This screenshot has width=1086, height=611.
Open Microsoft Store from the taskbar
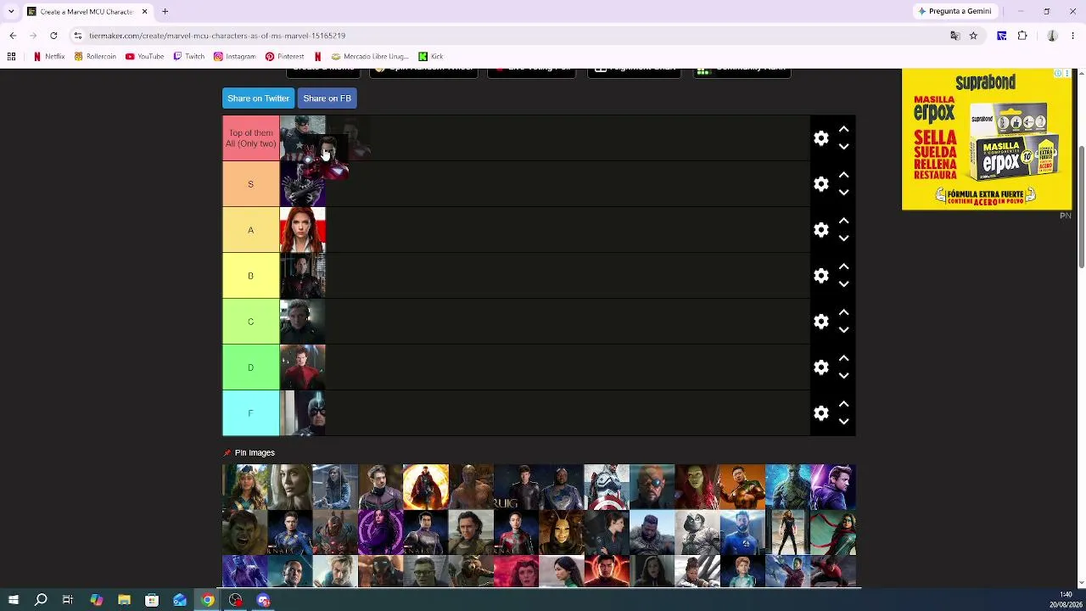click(152, 600)
